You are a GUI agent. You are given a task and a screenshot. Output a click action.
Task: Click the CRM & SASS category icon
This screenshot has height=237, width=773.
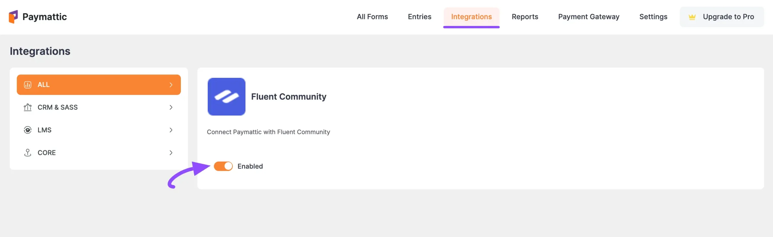[27, 107]
